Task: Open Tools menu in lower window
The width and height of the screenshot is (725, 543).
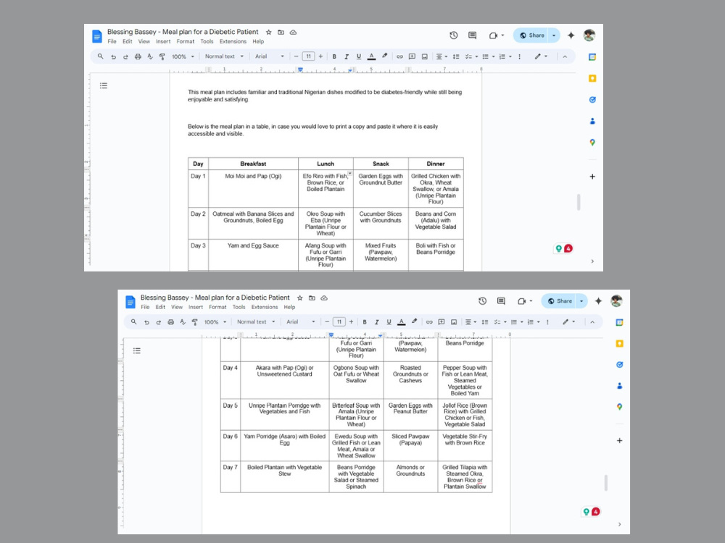Action: (239, 307)
